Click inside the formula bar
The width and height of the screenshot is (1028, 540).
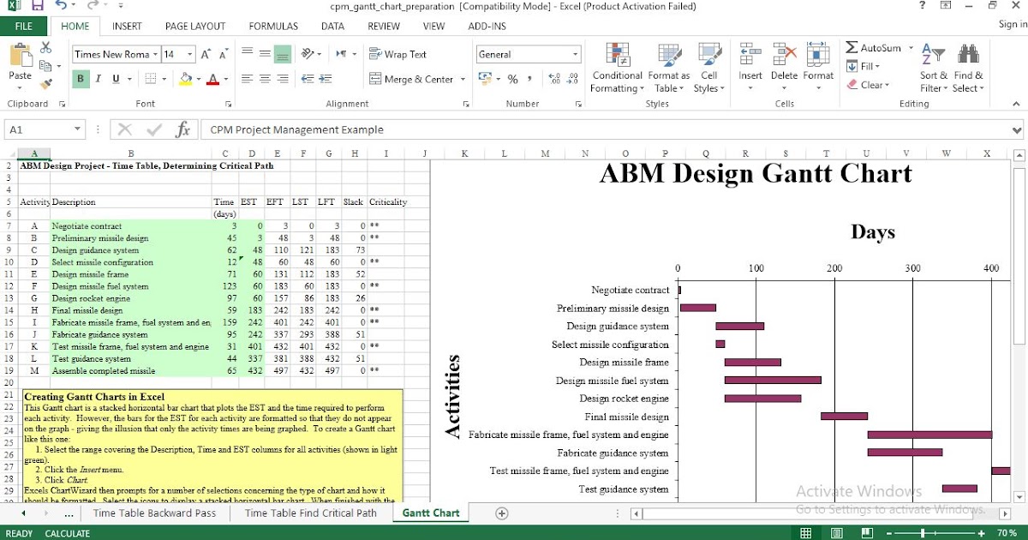[x=428, y=129]
